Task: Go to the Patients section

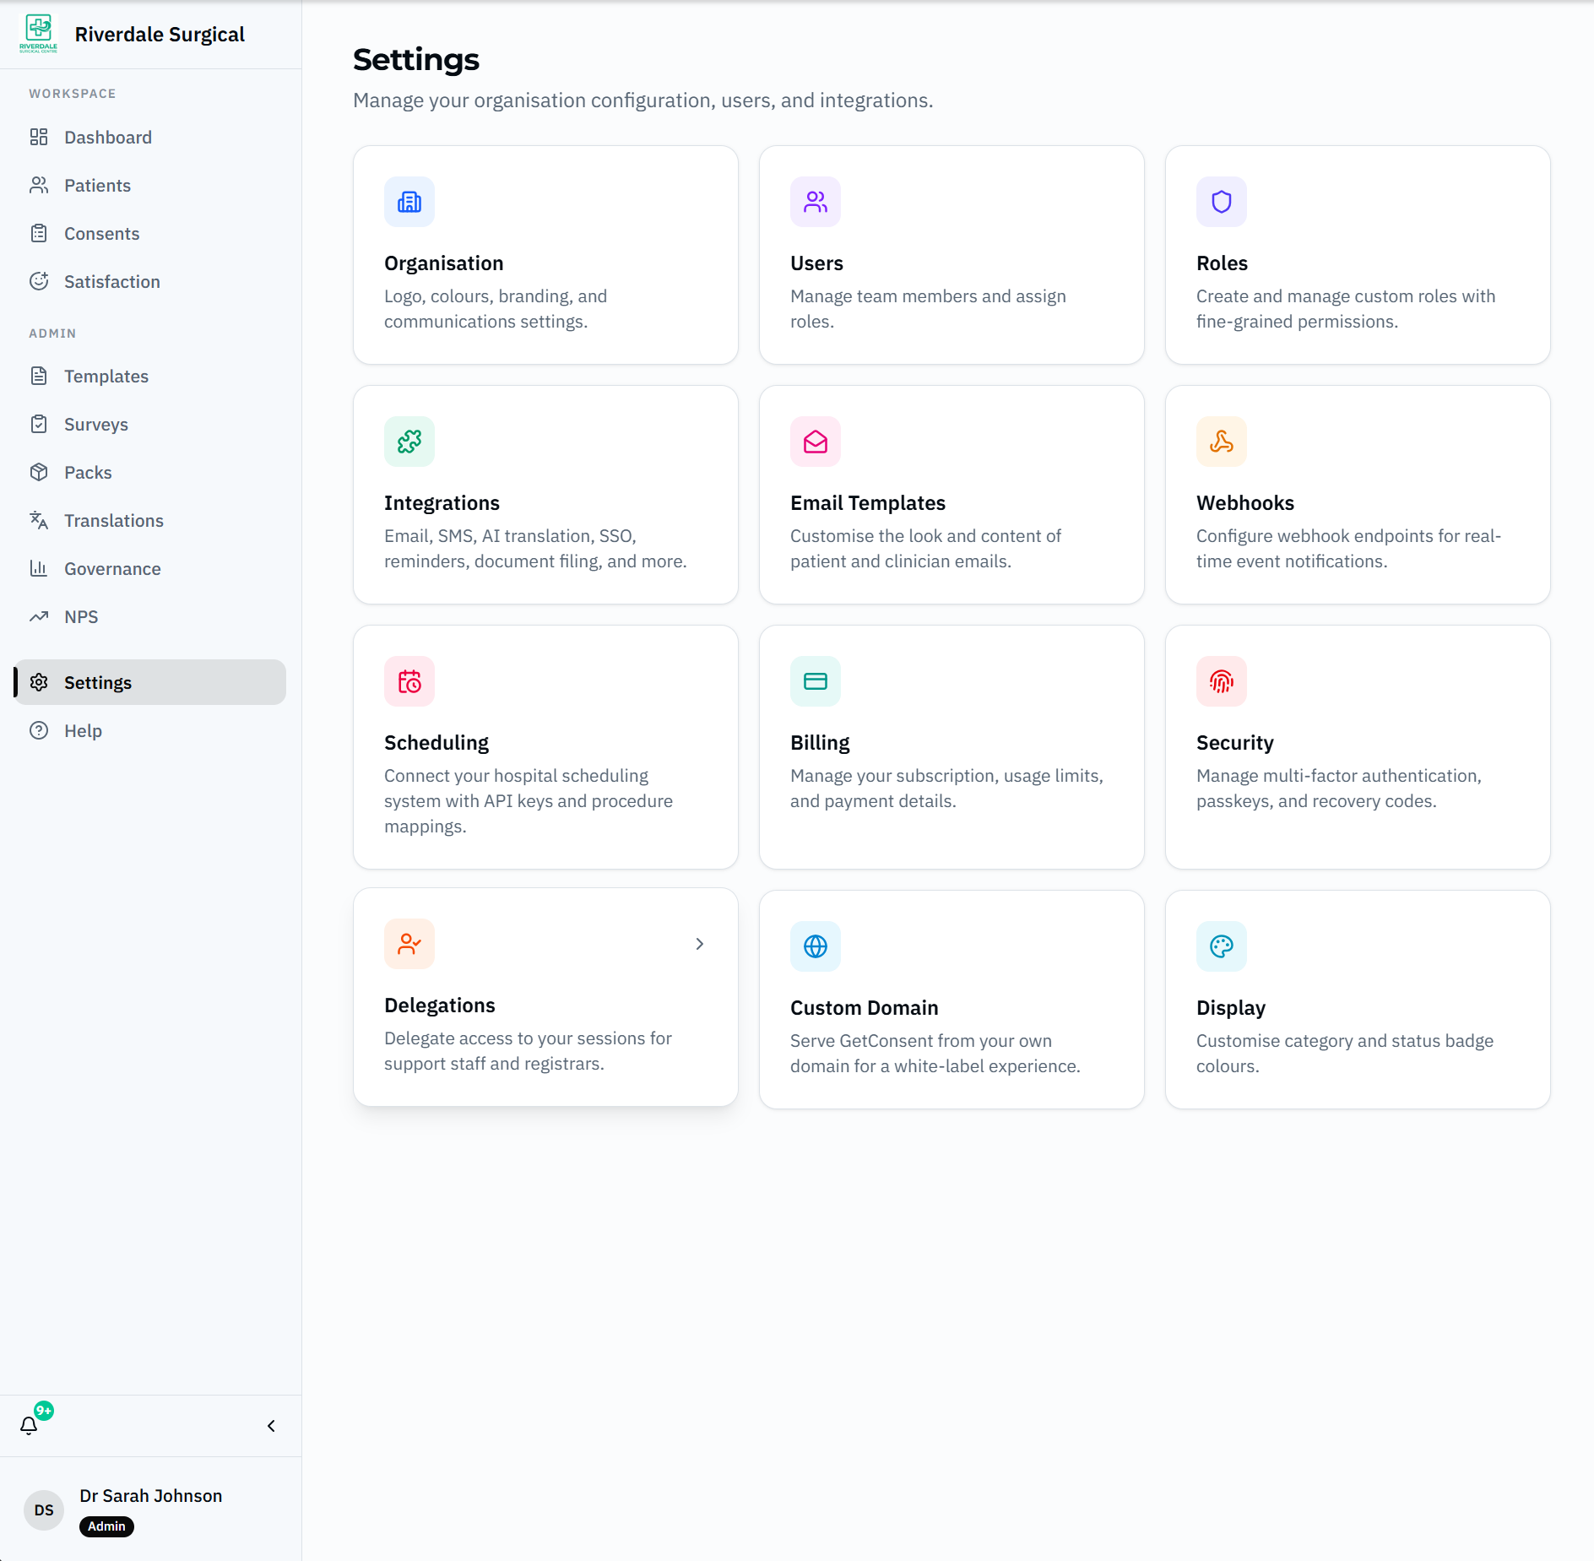Action: (97, 185)
